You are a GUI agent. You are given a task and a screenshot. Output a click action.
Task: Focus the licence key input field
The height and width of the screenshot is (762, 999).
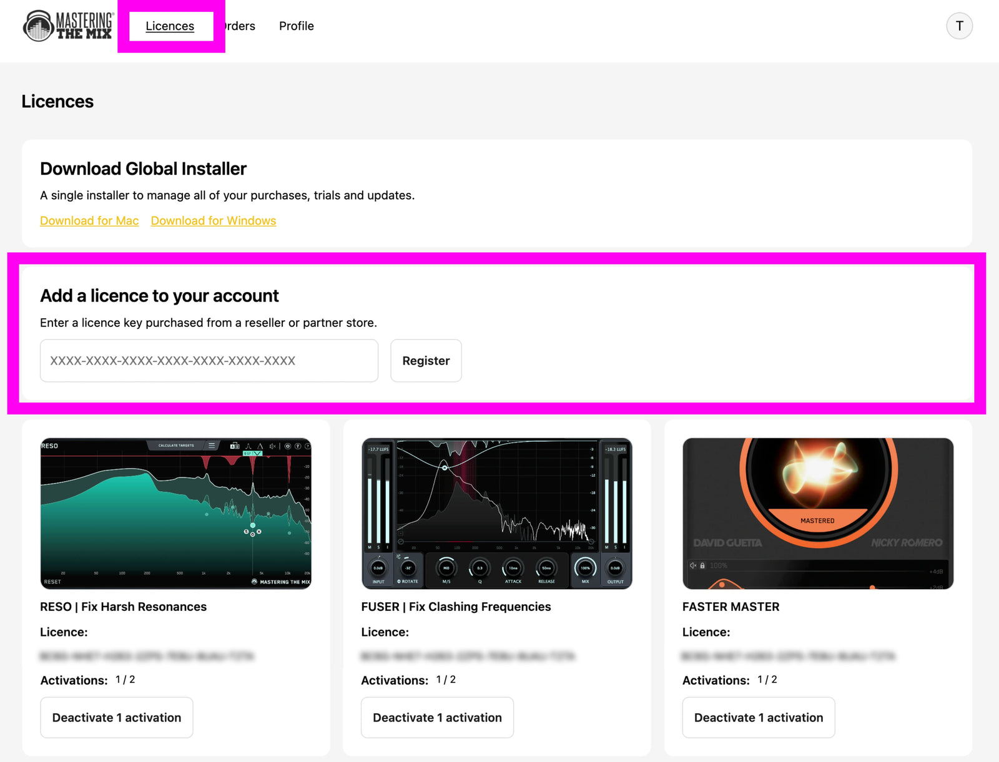[209, 361]
